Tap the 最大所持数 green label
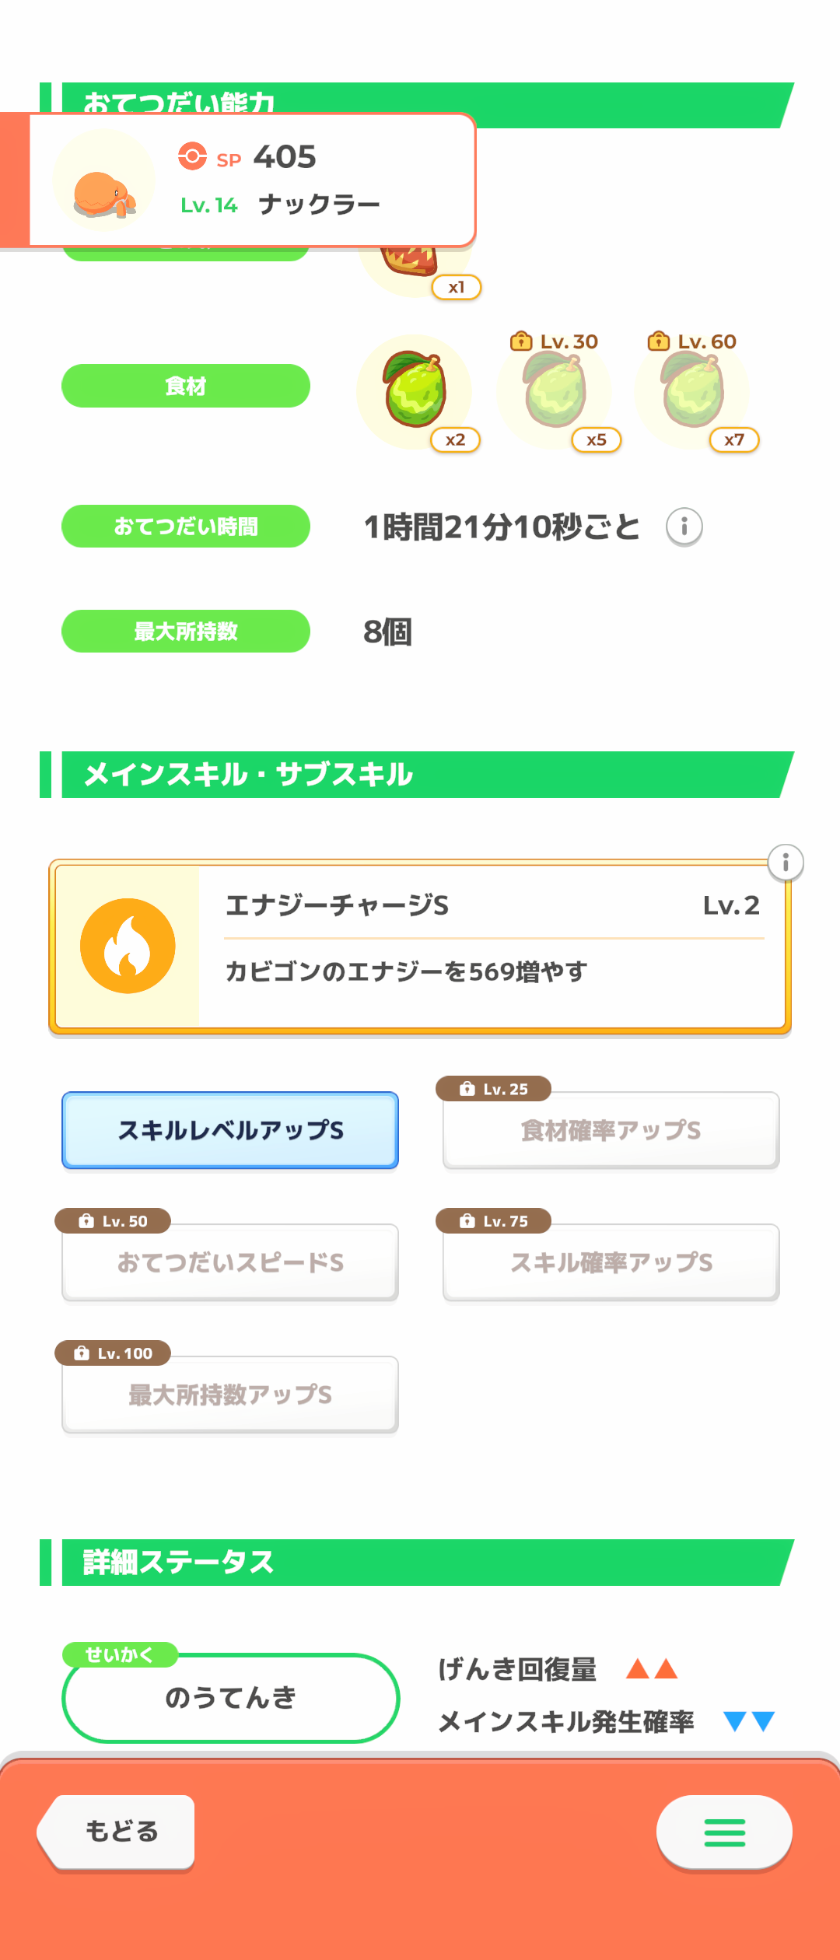The height and width of the screenshot is (1960, 840). [x=186, y=632]
